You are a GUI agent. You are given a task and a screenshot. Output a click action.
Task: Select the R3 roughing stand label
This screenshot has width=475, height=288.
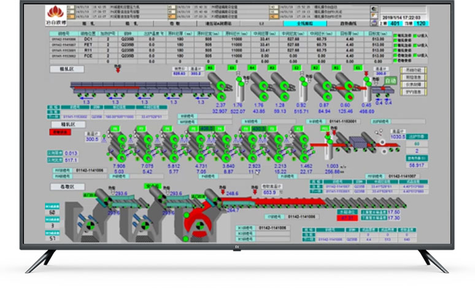coord(272,68)
